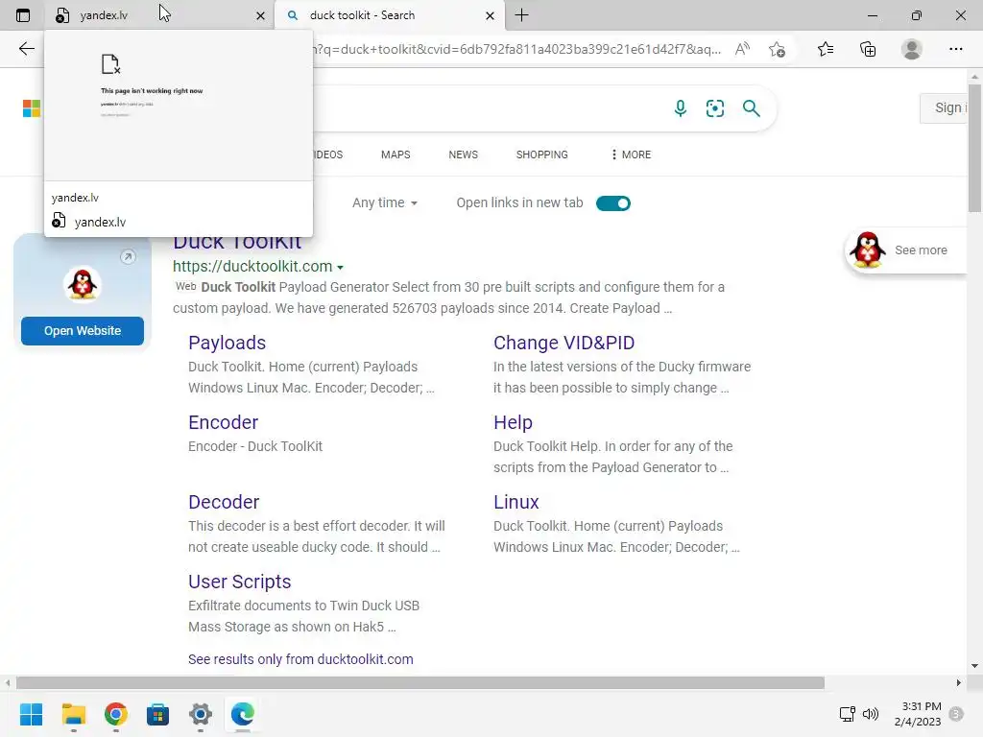
Task: Click the tab preview thumbnail of yandex.lv
Action: (x=178, y=106)
